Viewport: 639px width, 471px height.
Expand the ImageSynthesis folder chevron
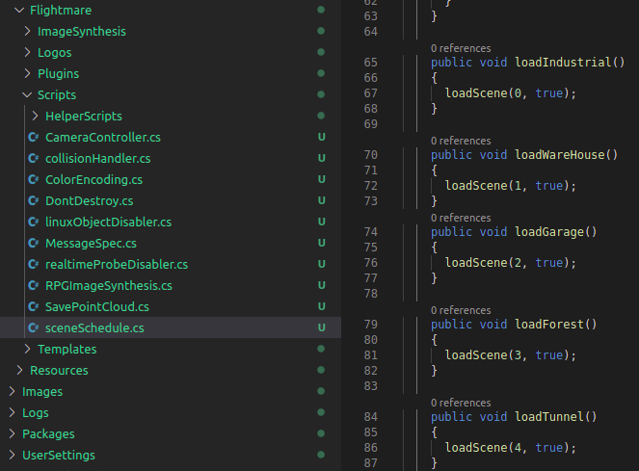pos(27,32)
